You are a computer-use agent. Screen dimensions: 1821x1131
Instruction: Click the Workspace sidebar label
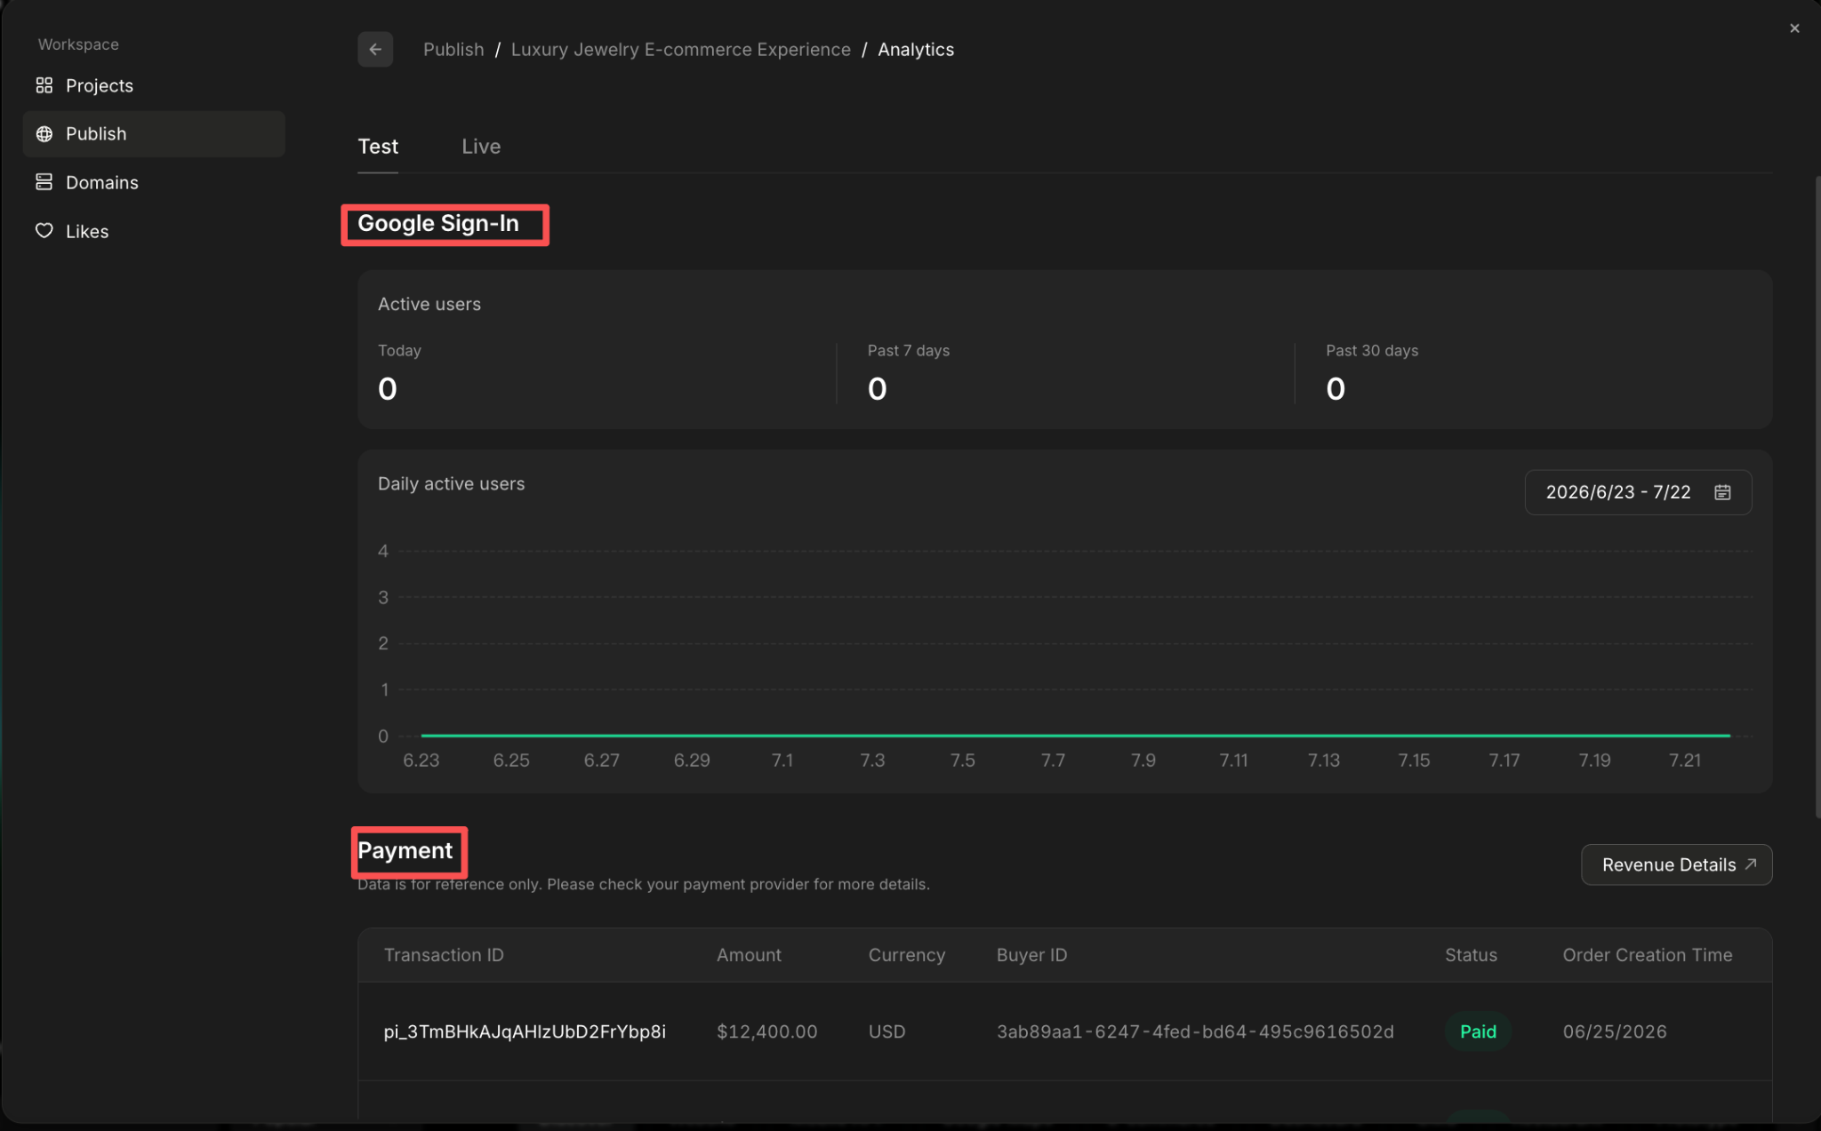[x=78, y=44]
